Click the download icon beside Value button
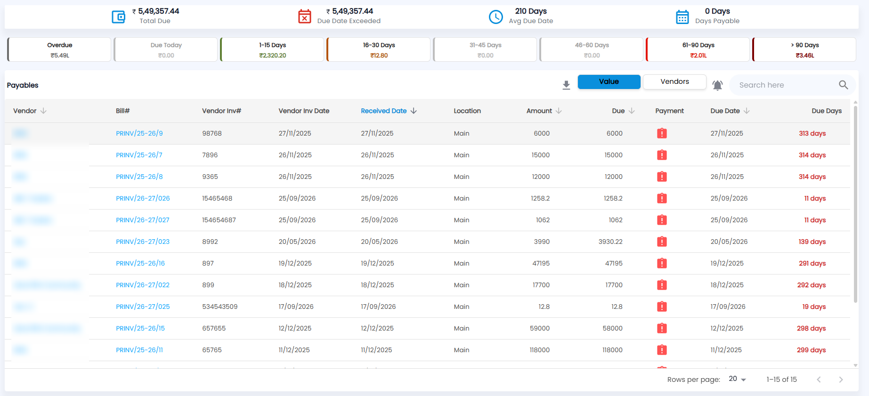 (x=566, y=85)
